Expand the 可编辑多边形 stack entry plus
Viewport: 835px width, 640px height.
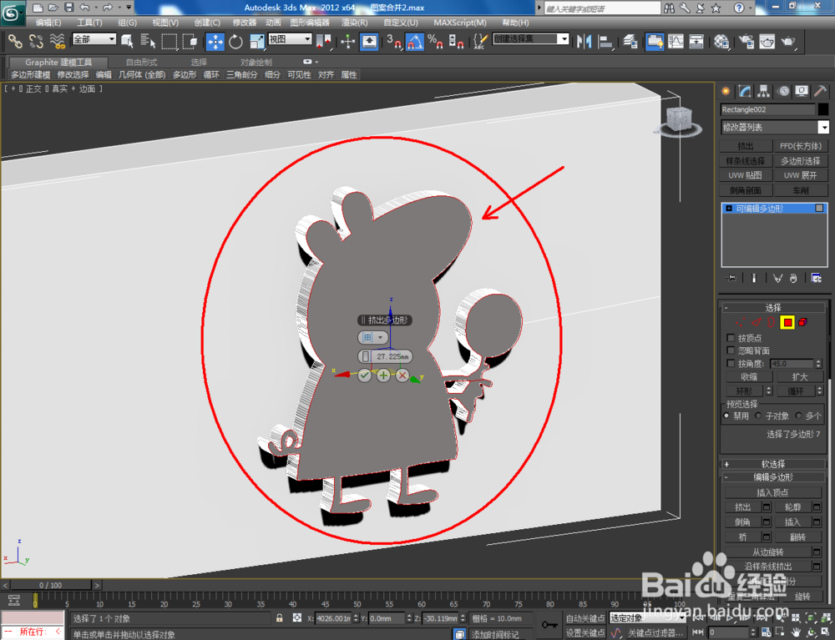point(729,209)
